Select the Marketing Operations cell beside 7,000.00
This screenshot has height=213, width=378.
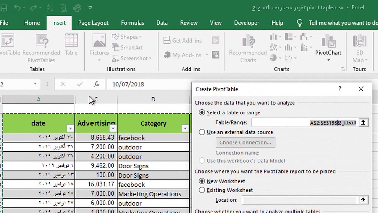point(153,194)
